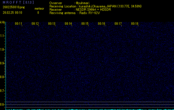Click the 1.1 kHz axis tick
This screenshot has width=174, height=110.
pos(2,36)
